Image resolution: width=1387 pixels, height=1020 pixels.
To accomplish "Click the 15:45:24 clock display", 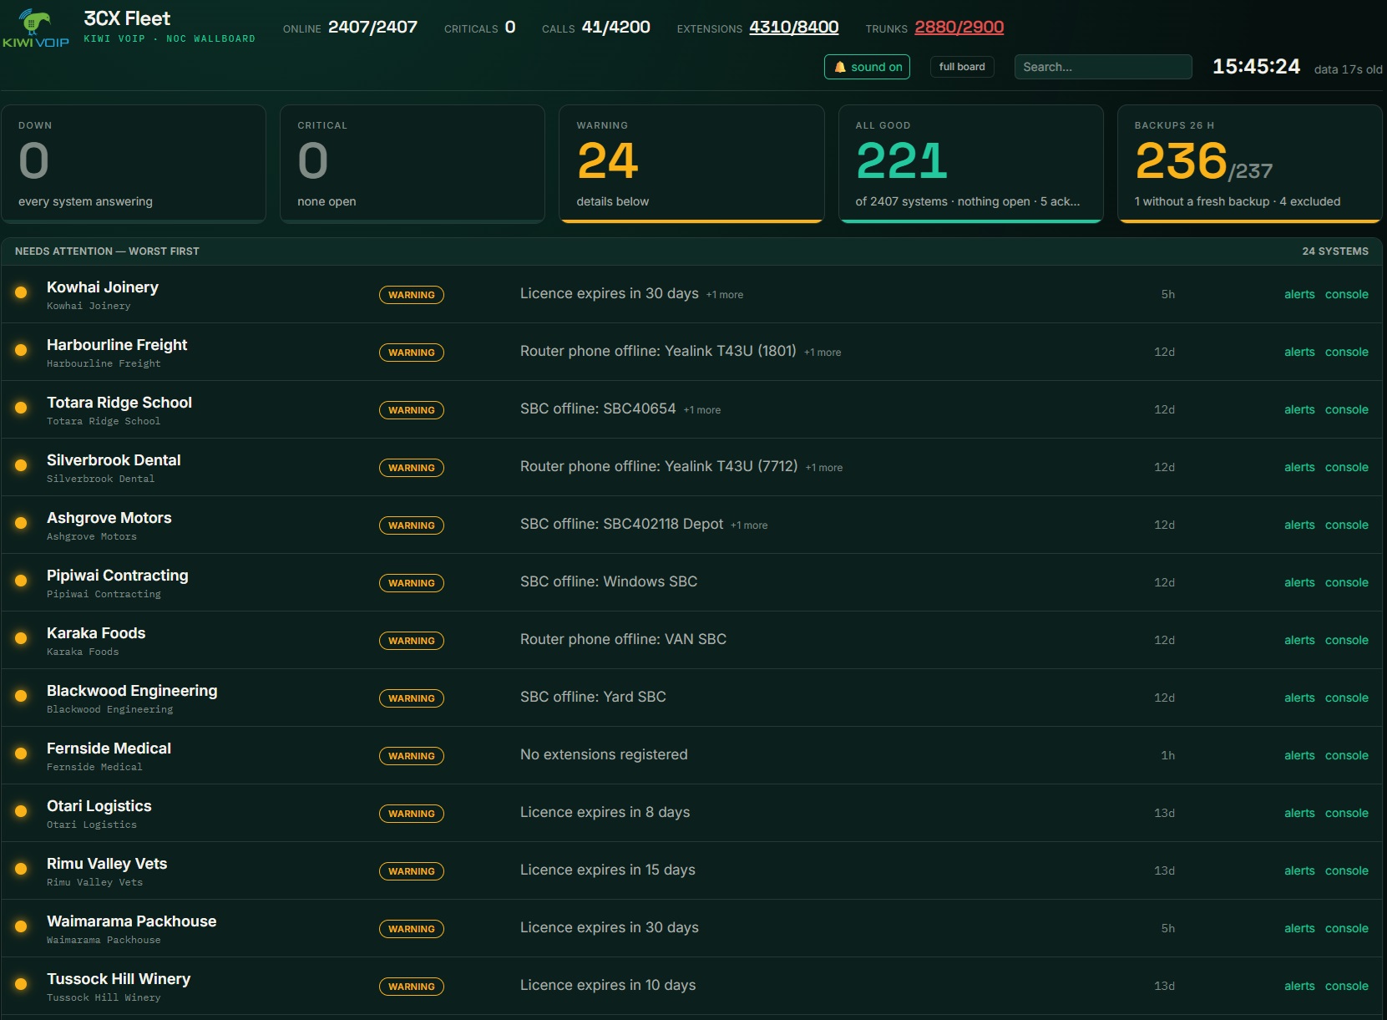I will pos(1256,67).
